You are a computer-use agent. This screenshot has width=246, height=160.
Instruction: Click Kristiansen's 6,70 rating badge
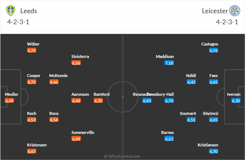pos(214,151)
